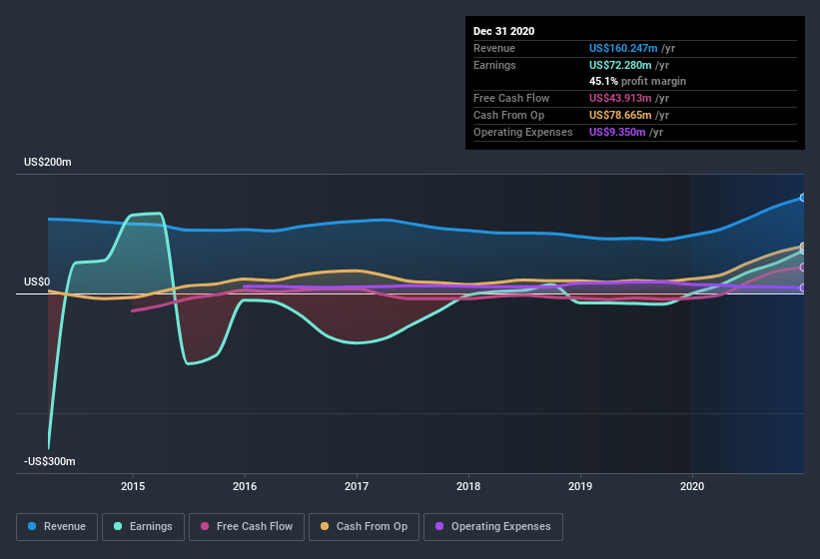The height and width of the screenshot is (559, 820).
Task: Click the 45.1% profit margin text
Action: [x=637, y=81]
